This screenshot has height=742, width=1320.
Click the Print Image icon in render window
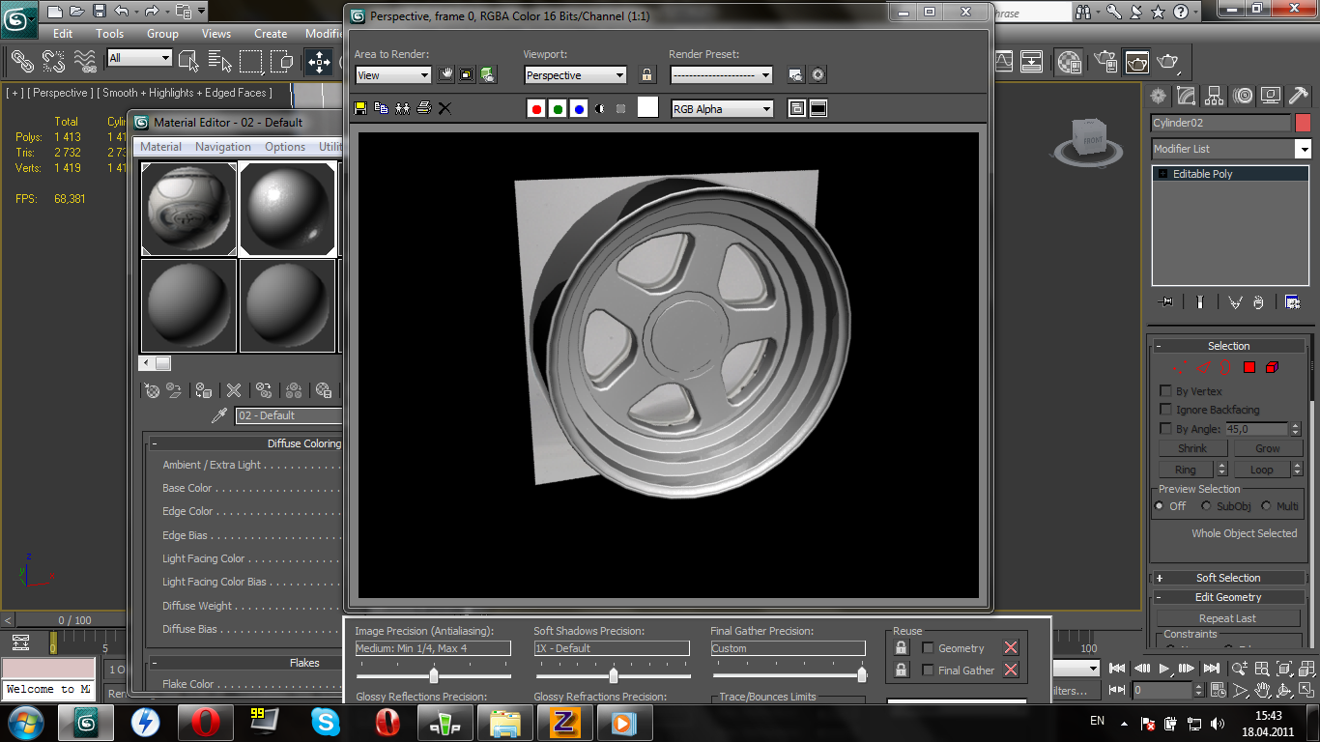[423, 108]
